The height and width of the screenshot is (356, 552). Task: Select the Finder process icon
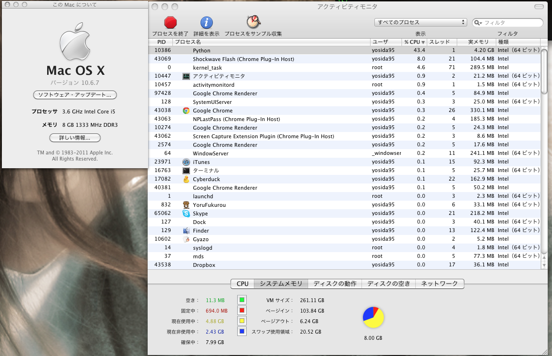coord(186,231)
